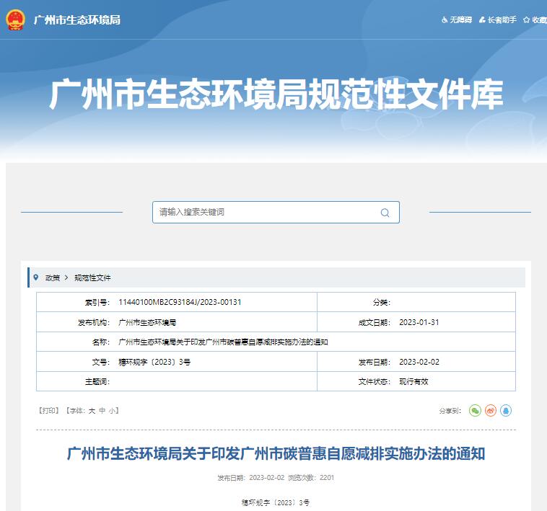The image size is (547, 511).
Task: Click the 收藏 favorites star icon
Action: pos(527,20)
